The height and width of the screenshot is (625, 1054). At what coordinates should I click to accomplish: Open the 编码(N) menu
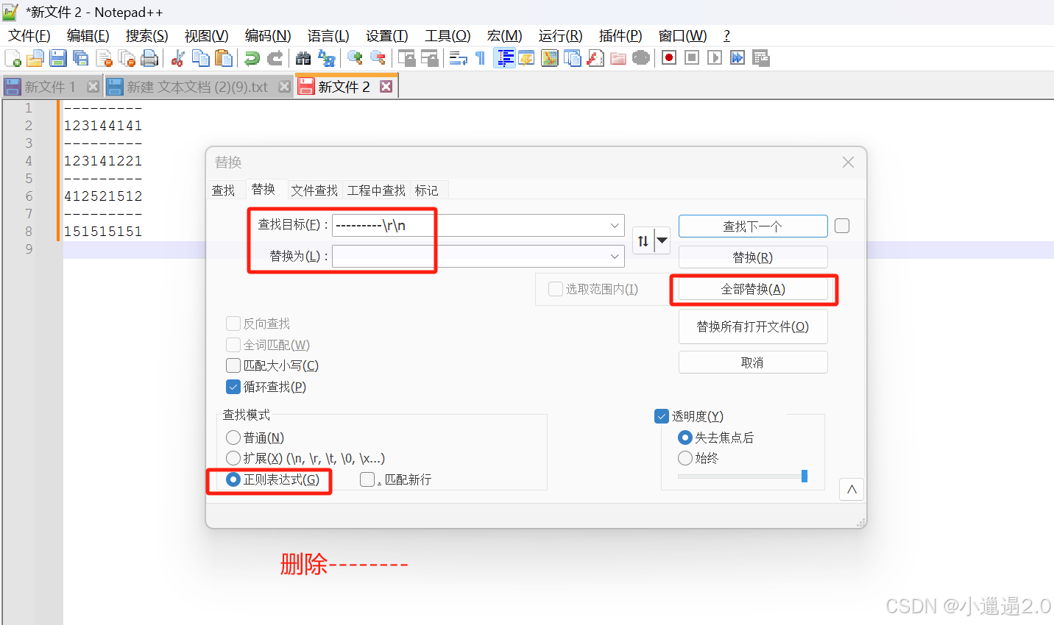click(x=268, y=36)
